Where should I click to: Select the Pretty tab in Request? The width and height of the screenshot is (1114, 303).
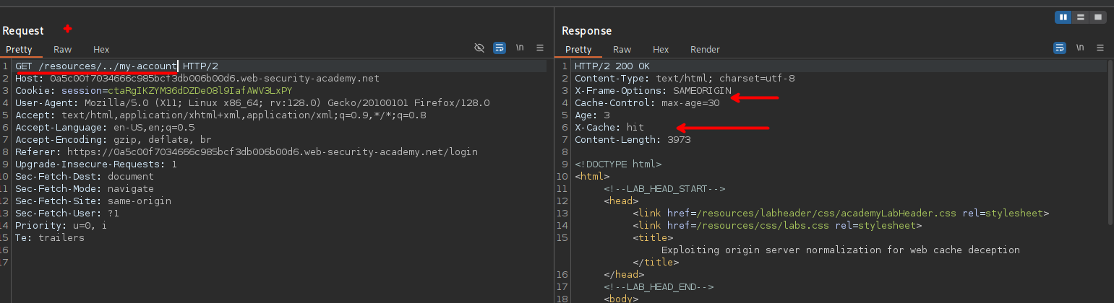pyautogui.click(x=20, y=50)
